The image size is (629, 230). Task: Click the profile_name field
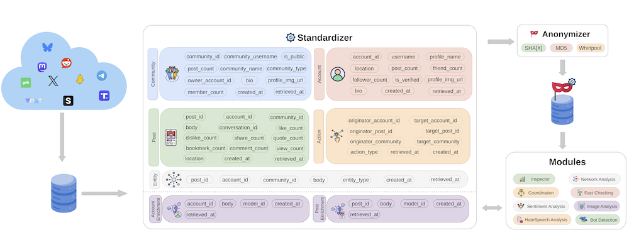[x=445, y=57]
